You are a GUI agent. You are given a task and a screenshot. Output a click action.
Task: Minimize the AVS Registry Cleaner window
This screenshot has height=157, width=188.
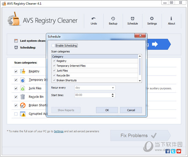[x=165, y=2]
